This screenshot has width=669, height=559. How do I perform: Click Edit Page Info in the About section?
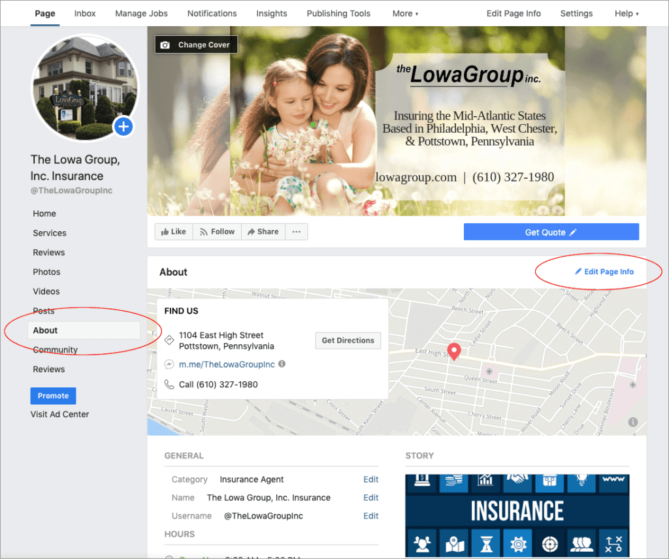(604, 272)
